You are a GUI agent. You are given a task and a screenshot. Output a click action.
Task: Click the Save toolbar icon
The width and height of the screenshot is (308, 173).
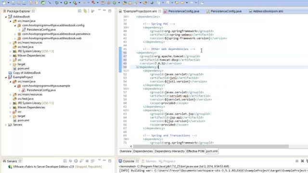coord(13,3)
